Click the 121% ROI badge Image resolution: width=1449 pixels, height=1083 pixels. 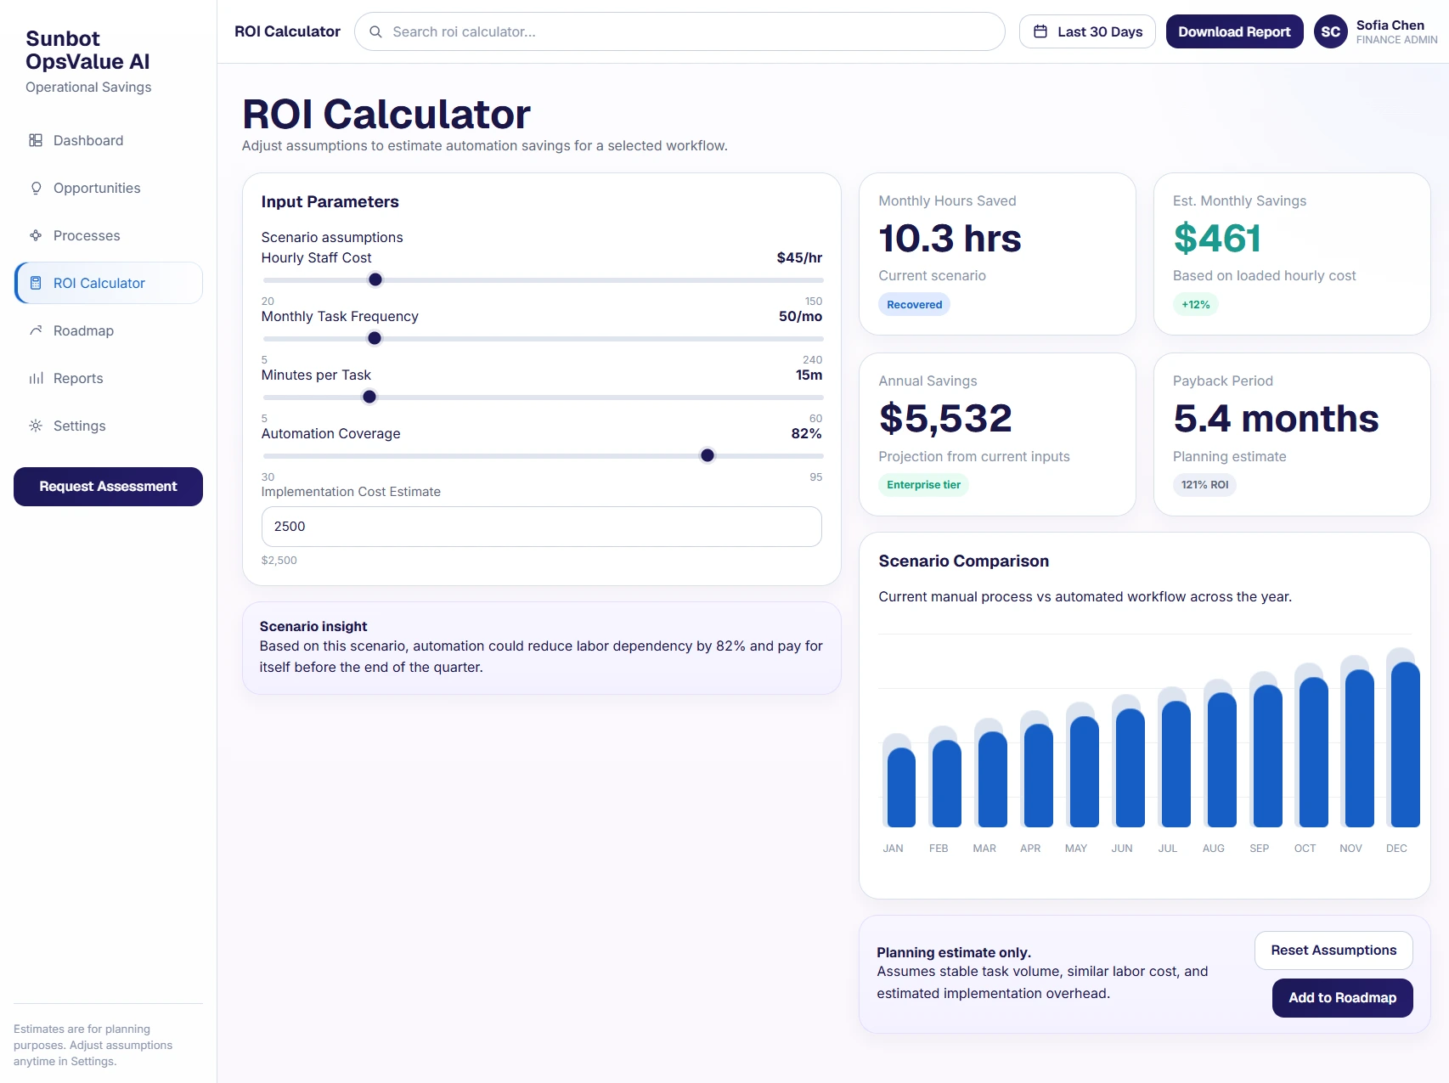click(x=1204, y=485)
